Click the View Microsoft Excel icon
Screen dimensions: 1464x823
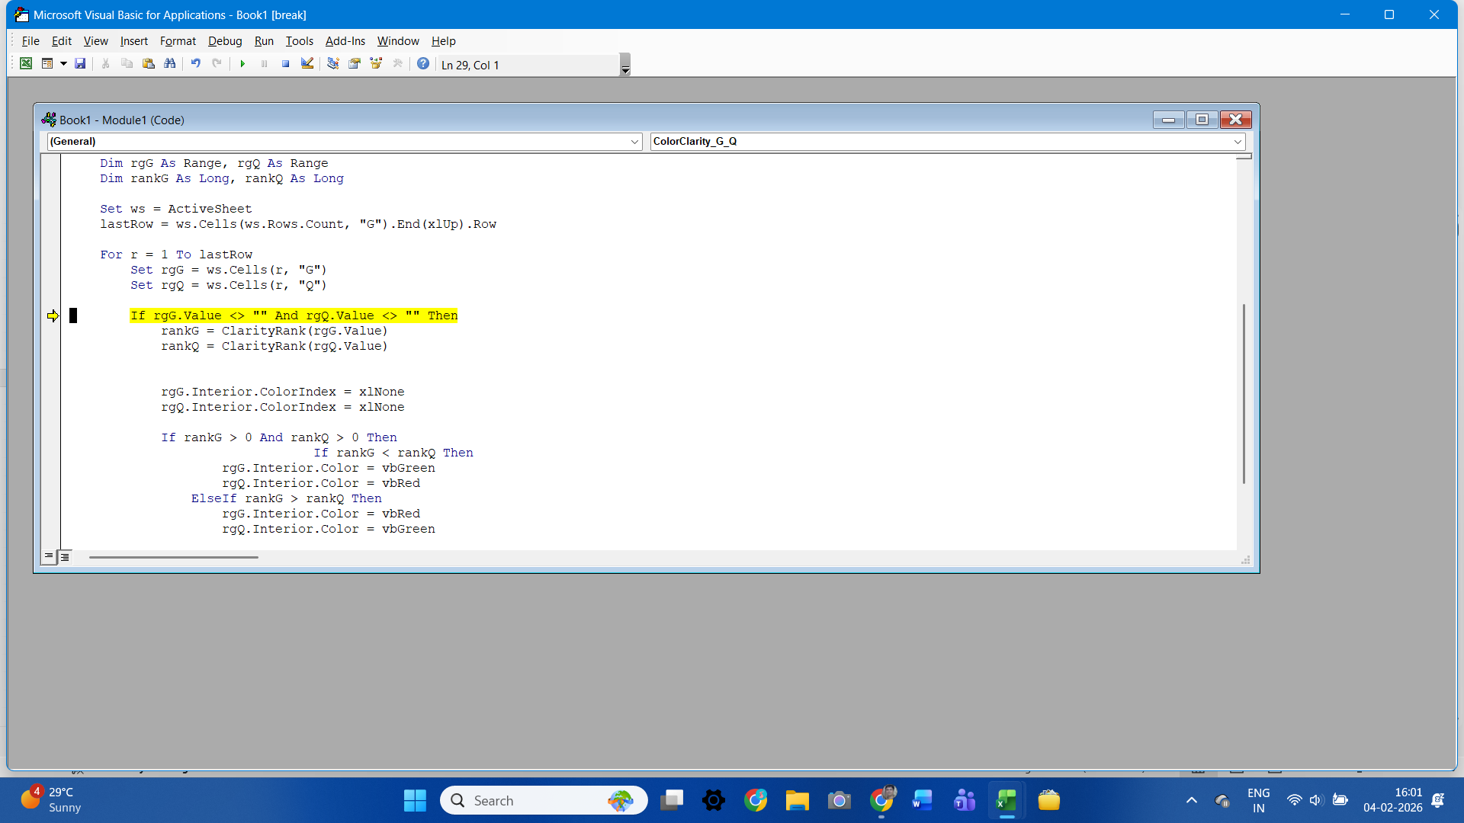[x=26, y=64]
